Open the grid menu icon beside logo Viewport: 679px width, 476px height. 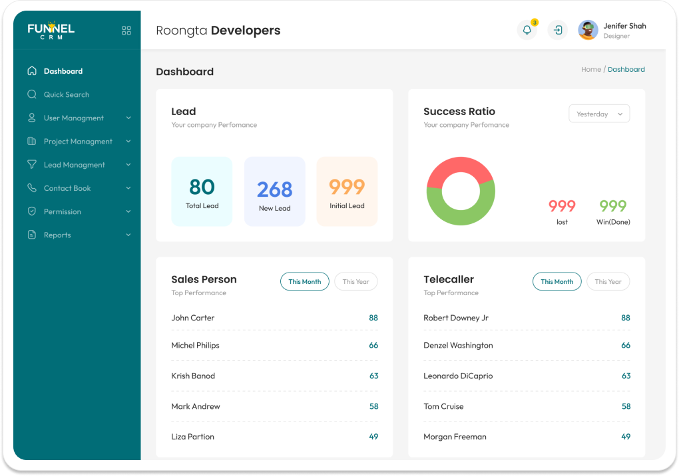pos(126,31)
